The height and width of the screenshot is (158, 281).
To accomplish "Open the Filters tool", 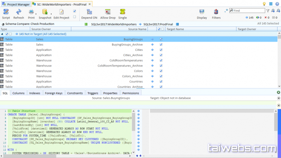I will [216, 12].
